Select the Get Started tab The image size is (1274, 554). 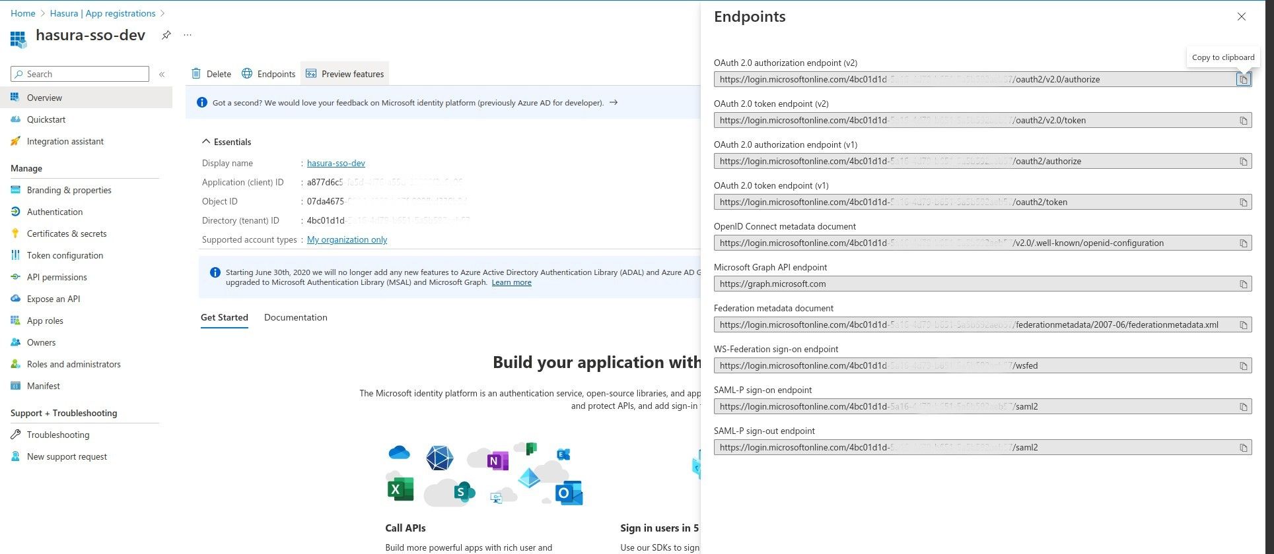click(x=224, y=317)
